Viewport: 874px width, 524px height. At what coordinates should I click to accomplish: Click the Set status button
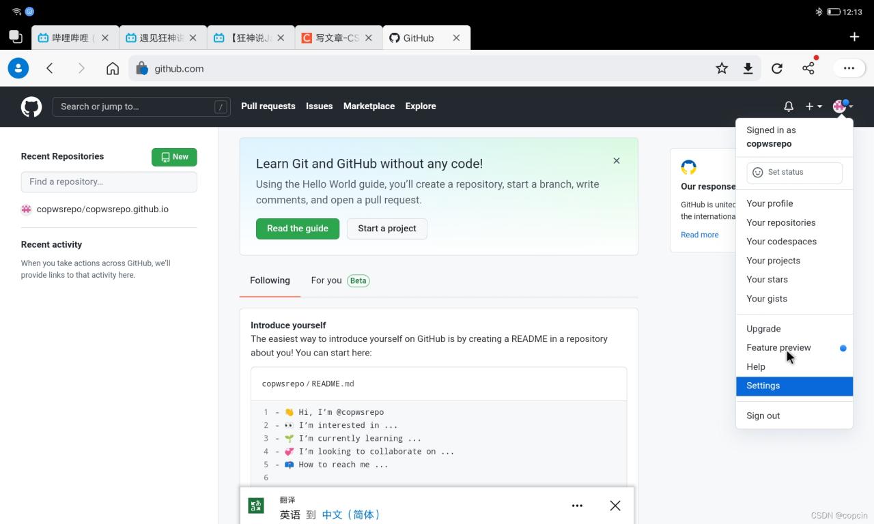[794, 173]
